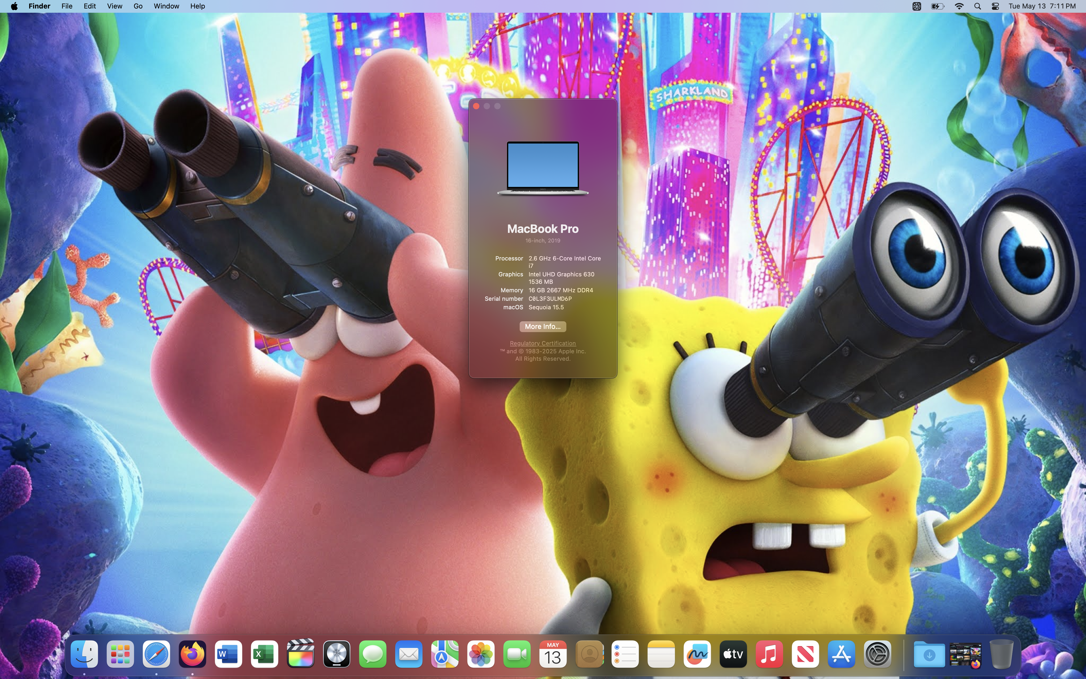1086x679 pixels.
Task: Click the '16-inch, 2019' model text
Action: click(x=542, y=241)
